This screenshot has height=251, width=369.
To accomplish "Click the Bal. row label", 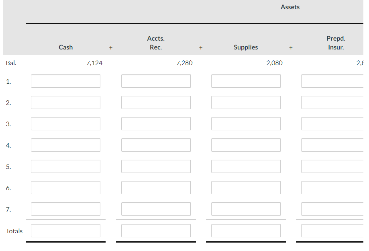I will (x=11, y=63).
